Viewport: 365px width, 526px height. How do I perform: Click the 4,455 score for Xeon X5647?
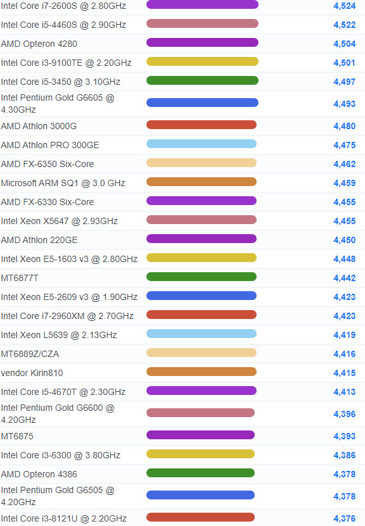point(344,221)
